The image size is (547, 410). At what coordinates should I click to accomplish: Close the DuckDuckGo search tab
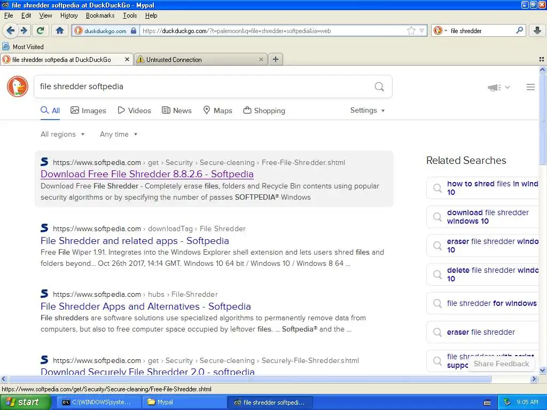click(127, 60)
